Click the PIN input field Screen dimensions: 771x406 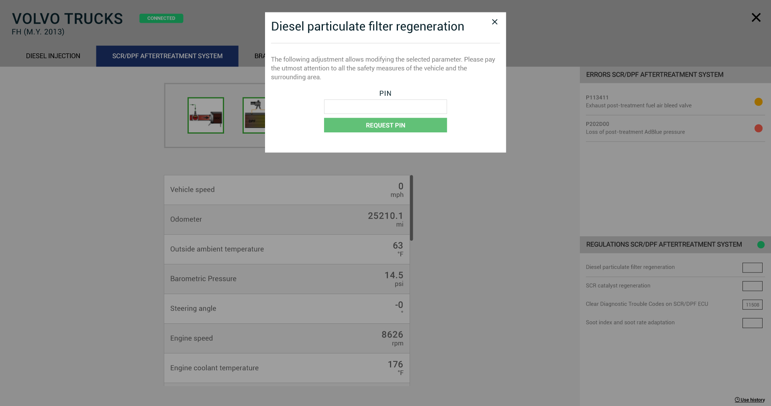385,107
